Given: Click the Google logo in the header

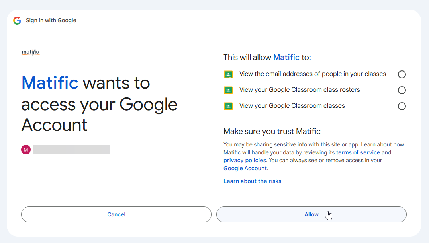Looking at the screenshot, I should pyautogui.click(x=17, y=20).
